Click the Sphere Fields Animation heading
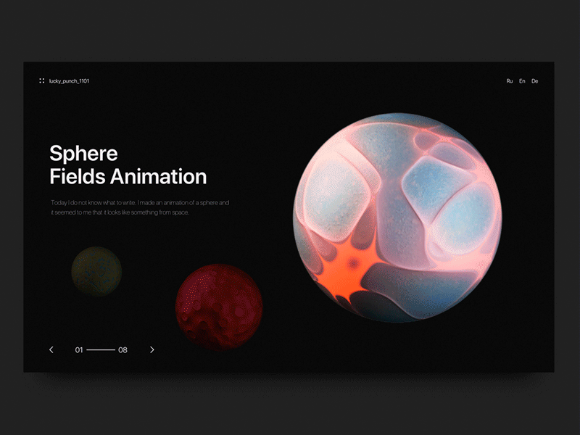The width and height of the screenshot is (580, 435). coord(128,165)
